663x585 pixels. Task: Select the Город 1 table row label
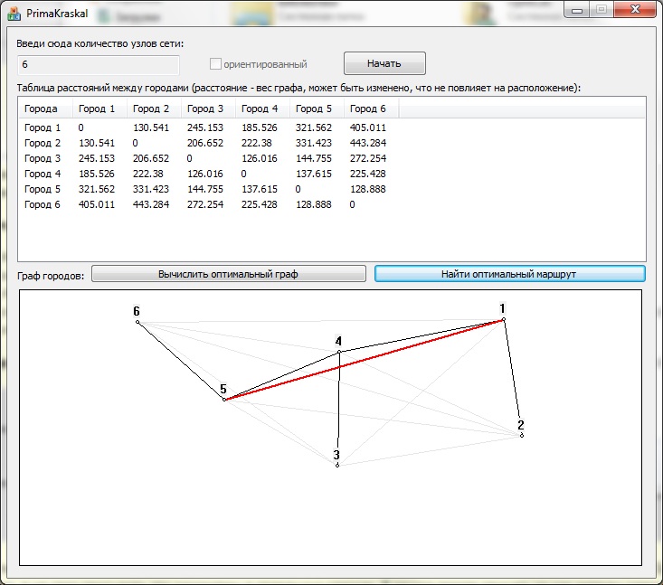tap(43, 127)
